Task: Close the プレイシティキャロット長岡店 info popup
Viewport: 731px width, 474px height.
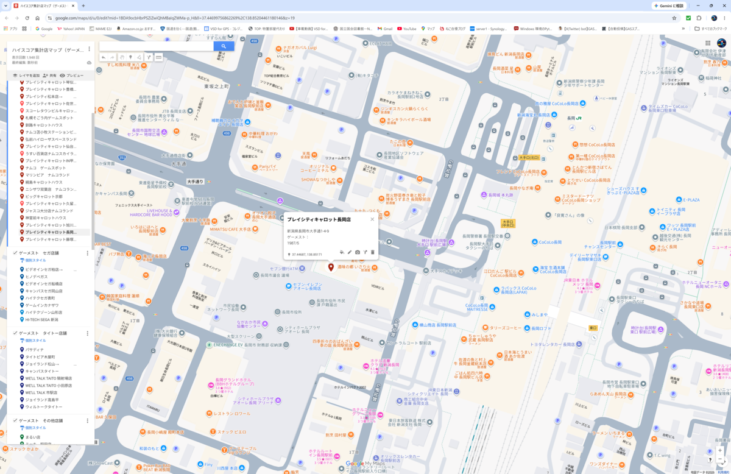Action: pyautogui.click(x=372, y=219)
